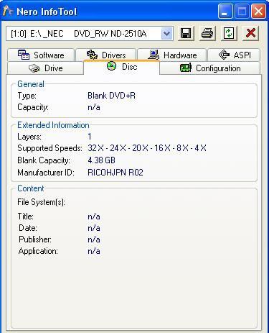Click the 'Blank Capacity:' label

coord(44,160)
